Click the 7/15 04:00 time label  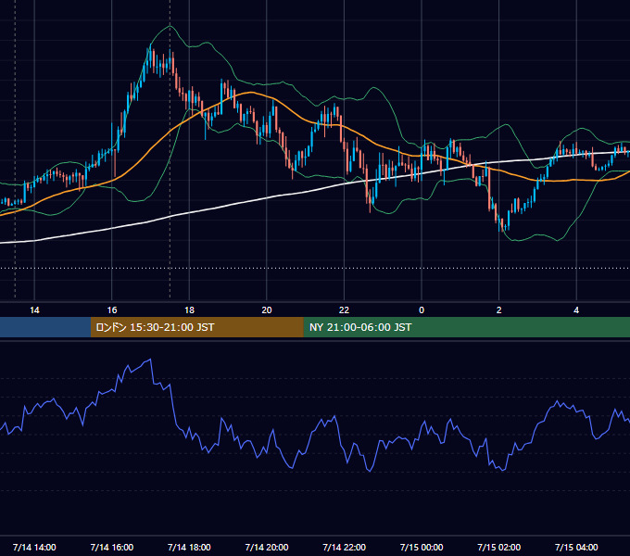[x=576, y=547]
